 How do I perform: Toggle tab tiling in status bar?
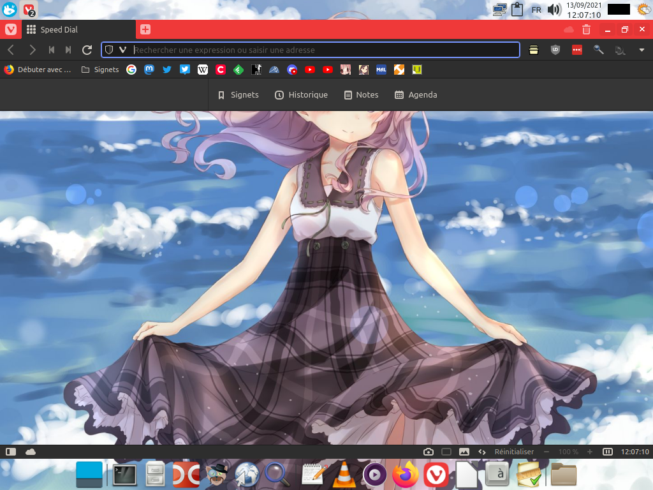[446, 452]
